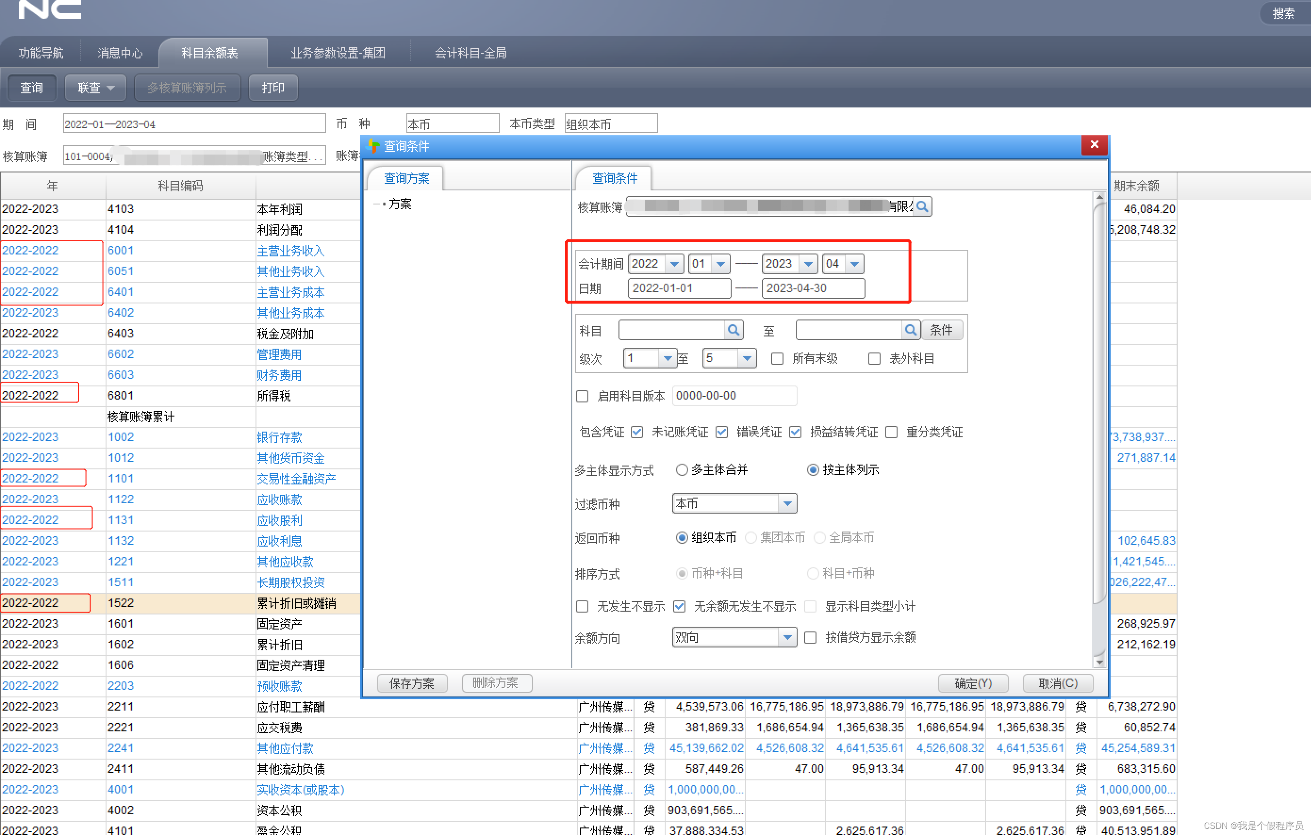Open 过滤币种 dropdown
The width and height of the screenshot is (1311, 835).
pos(787,504)
